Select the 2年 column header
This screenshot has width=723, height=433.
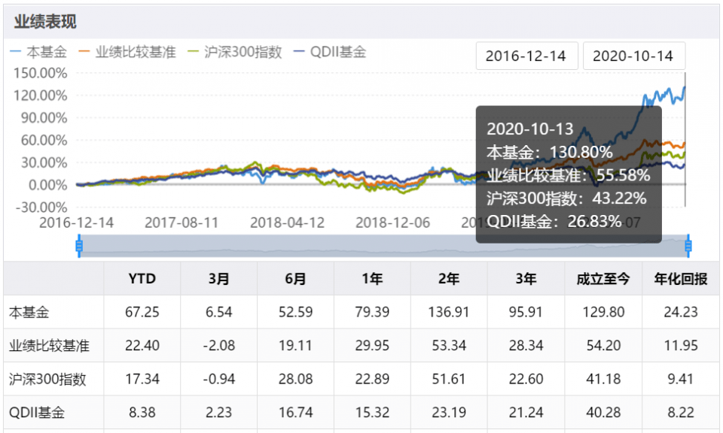pyautogui.click(x=450, y=279)
